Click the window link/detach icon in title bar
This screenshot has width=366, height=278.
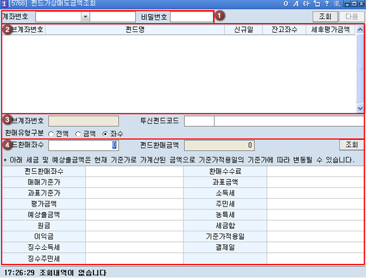tap(316, 4)
